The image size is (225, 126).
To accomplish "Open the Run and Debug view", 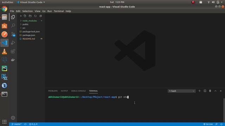I will [13, 43].
